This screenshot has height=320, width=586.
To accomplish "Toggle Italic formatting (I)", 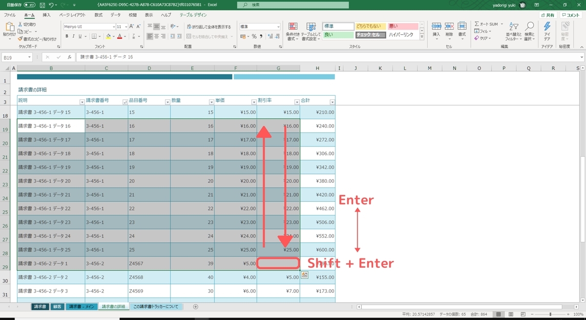I will (x=73, y=36).
